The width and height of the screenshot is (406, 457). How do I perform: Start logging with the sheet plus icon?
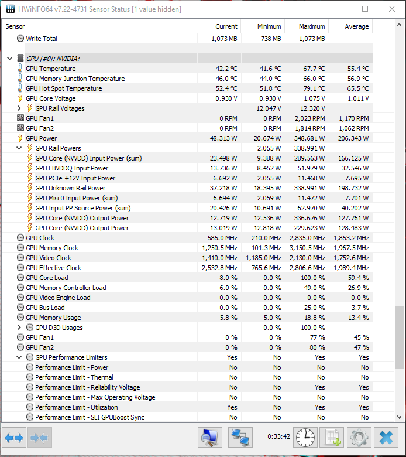332,438
